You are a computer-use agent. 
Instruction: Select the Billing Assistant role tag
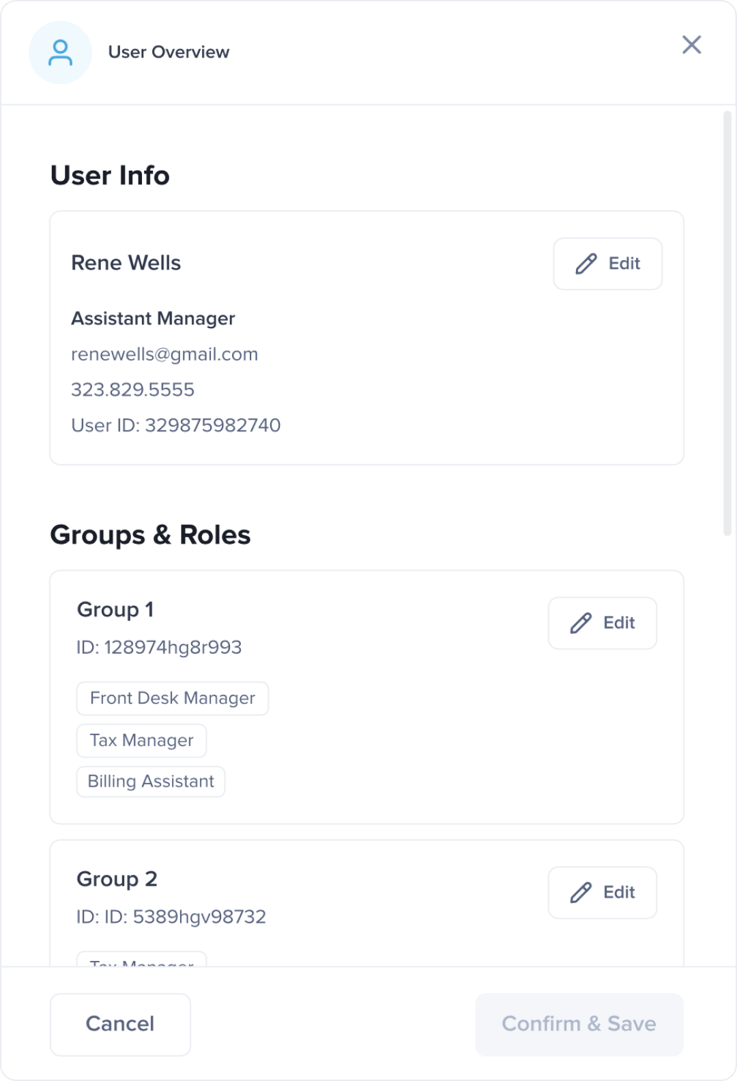151,781
